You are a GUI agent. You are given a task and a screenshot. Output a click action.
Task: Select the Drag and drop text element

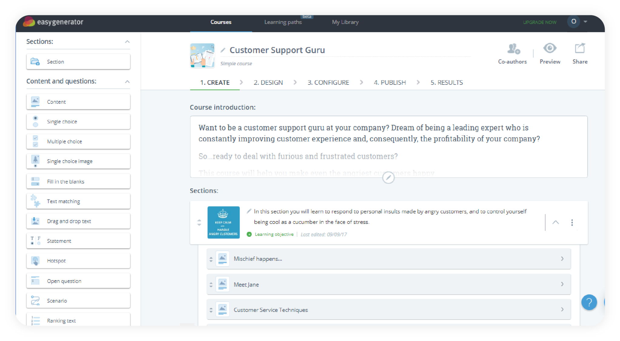(78, 221)
